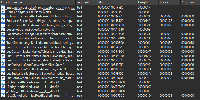
Task: Sort by Function name column header
Action: [38, 2]
